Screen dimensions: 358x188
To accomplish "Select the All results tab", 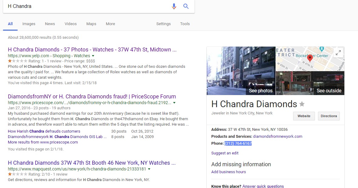I will (x=10, y=24).
